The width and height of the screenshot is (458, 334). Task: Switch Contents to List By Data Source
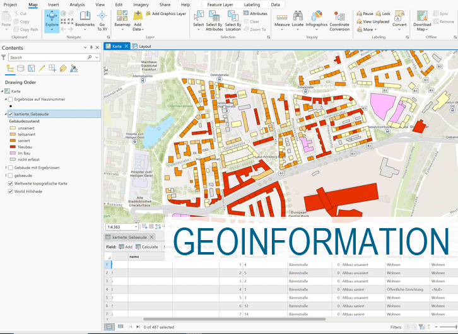21,69
